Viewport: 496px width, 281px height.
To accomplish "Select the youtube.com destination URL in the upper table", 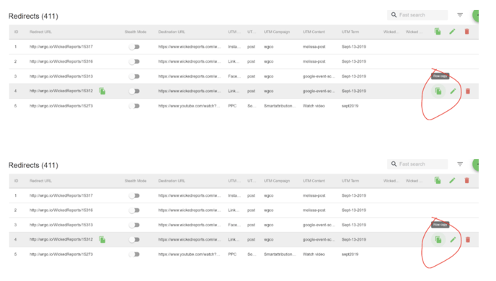I will [189, 106].
